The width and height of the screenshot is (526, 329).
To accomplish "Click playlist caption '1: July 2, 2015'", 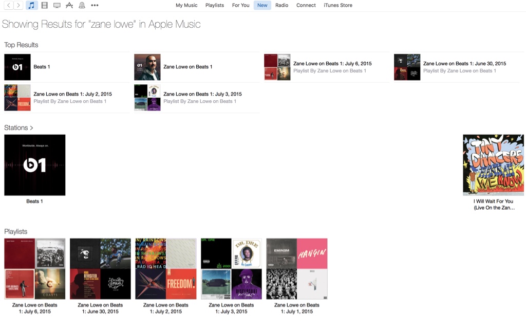I will coord(166,312).
